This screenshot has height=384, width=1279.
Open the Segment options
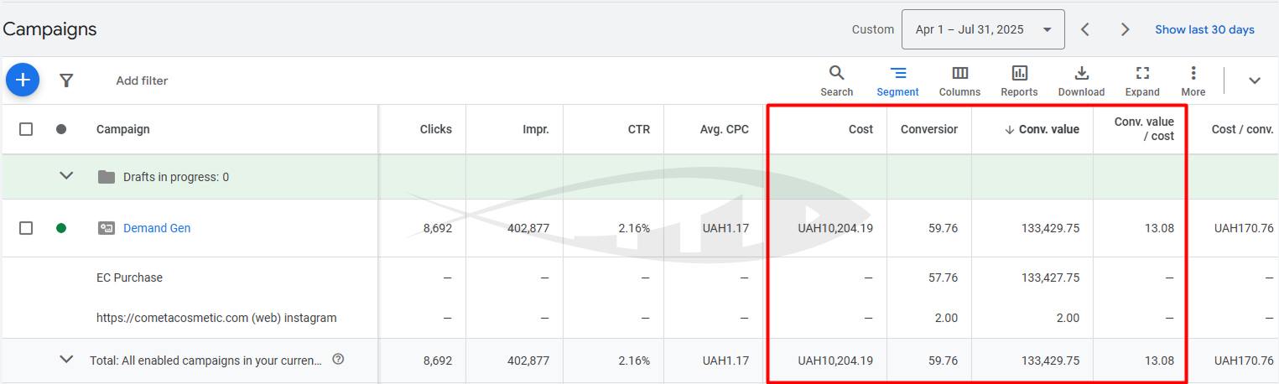click(897, 80)
